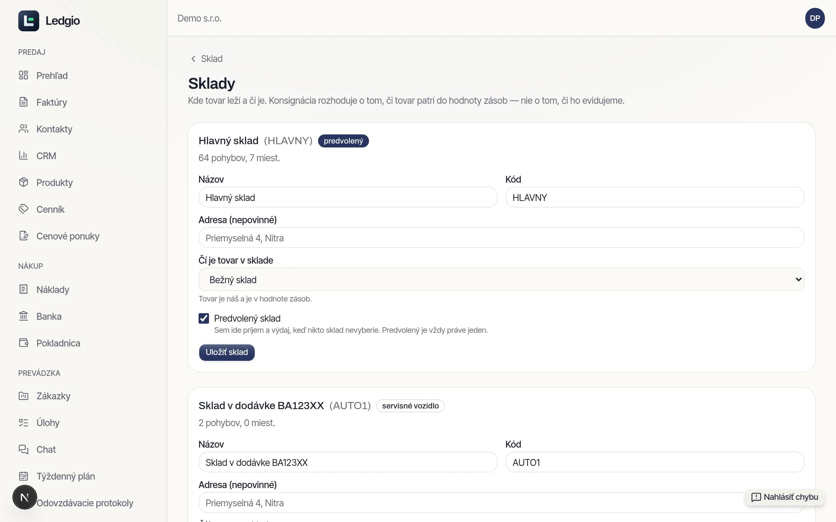Click the Týždenný plán calendar icon
Viewport: 836px width, 522px height.
pyautogui.click(x=24, y=476)
